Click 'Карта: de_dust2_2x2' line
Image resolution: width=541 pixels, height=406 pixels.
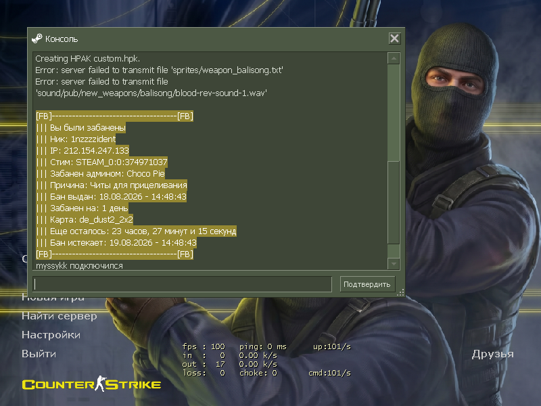[x=85, y=219]
